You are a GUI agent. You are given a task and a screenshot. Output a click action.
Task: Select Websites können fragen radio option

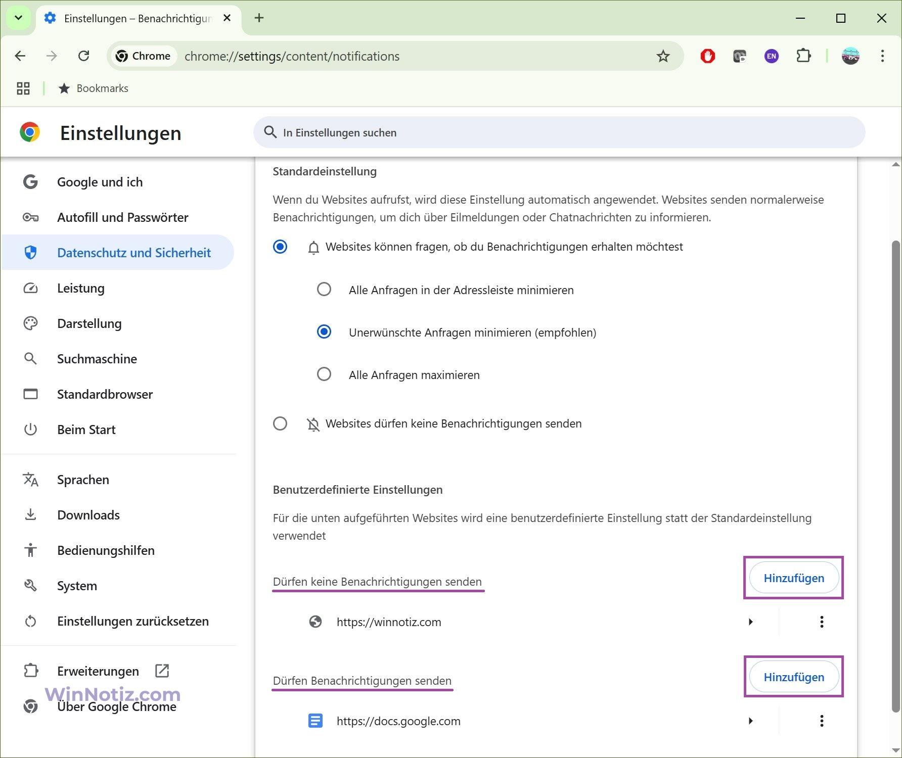click(280, 247)
